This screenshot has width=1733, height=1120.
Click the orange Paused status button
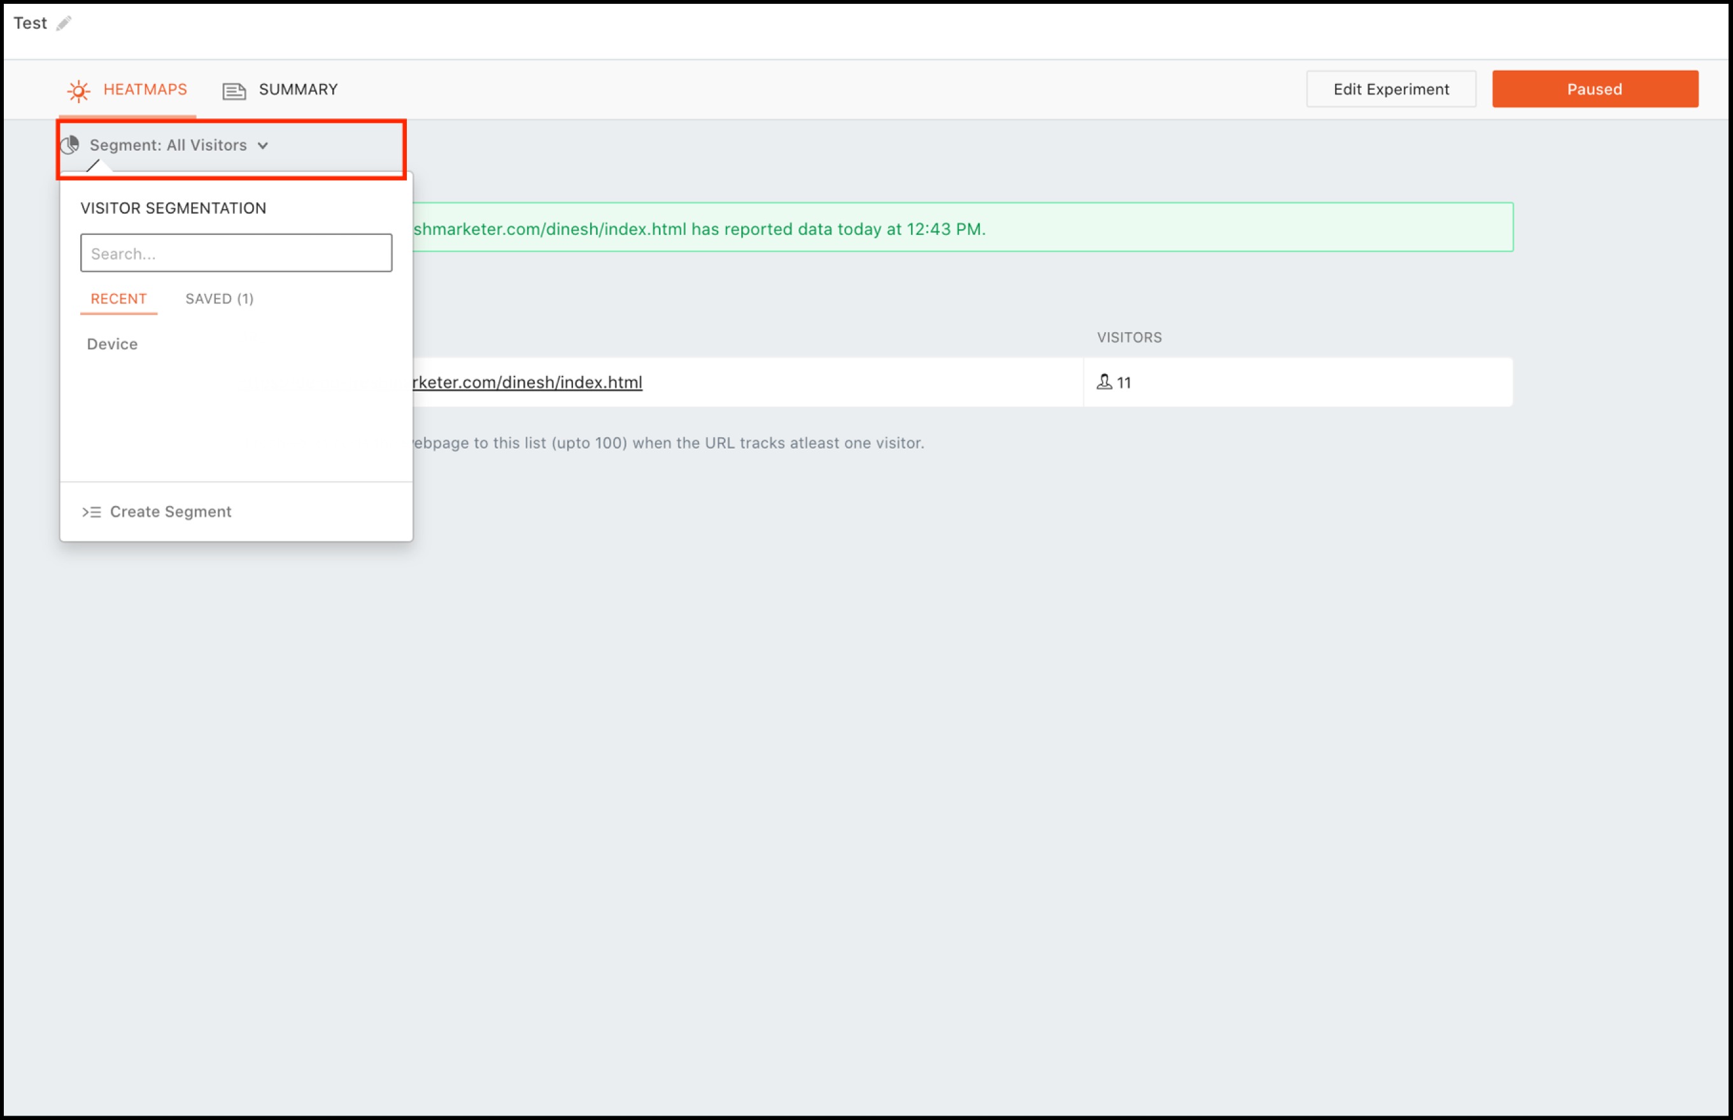(1594, 90)
